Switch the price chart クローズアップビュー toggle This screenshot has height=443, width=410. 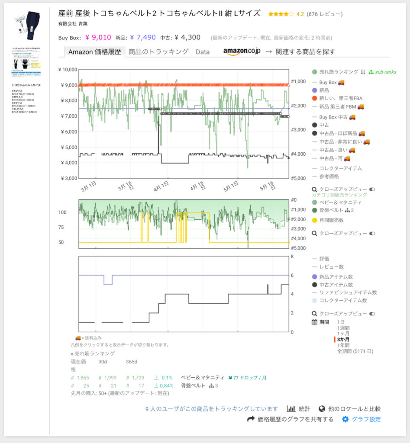(372, 189)
